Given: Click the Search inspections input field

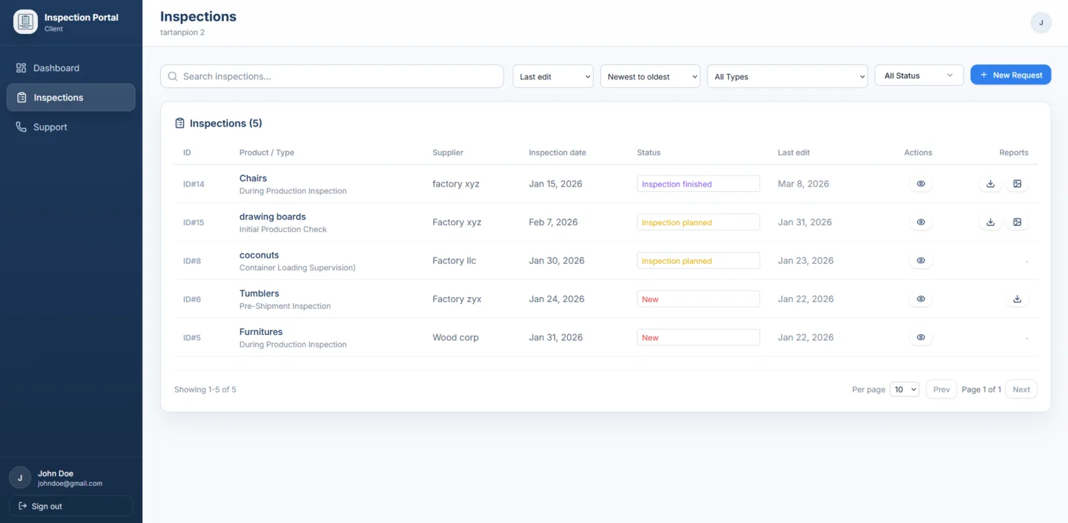Looking at the screenshot, I should coord(332,76).
